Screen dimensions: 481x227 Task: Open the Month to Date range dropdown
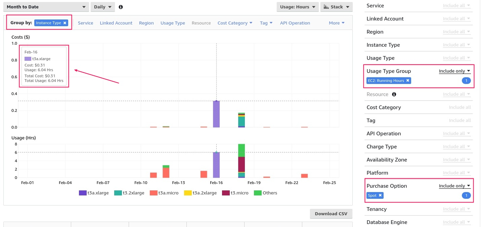pyautogui.click(x=46, y=7)
